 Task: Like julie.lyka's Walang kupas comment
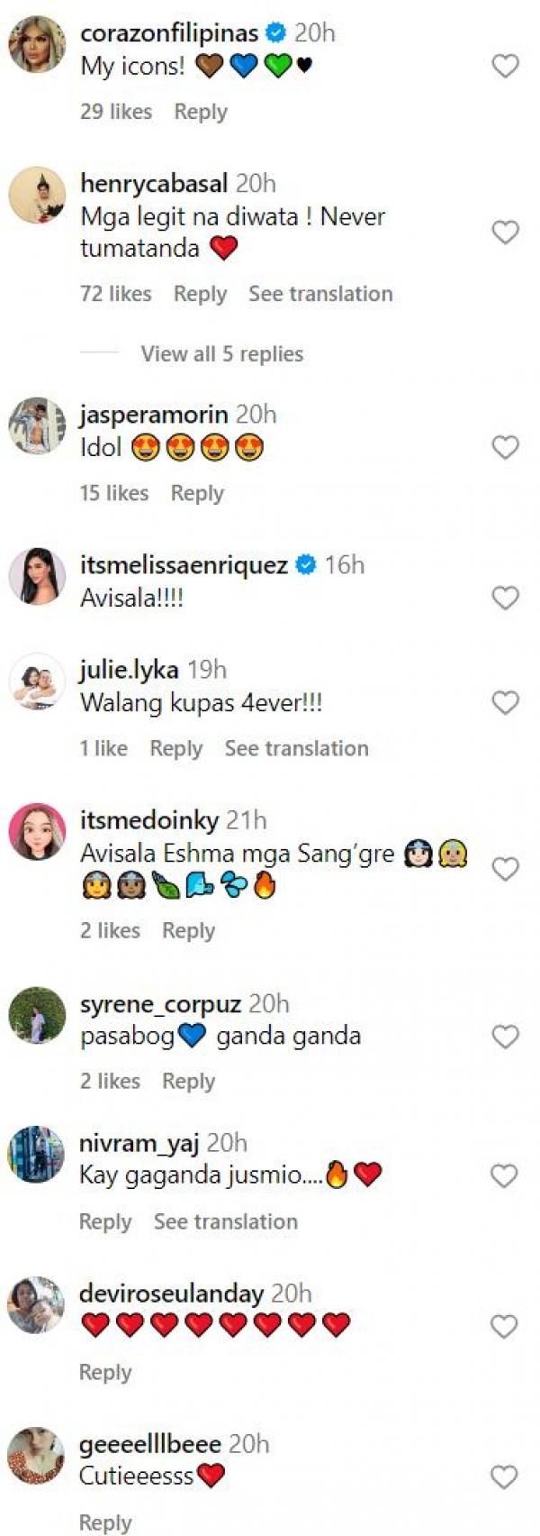[x=505, y=702]
